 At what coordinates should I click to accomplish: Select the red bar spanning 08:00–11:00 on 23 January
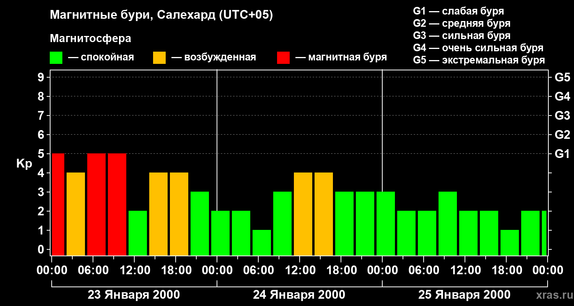pos(117,205)
